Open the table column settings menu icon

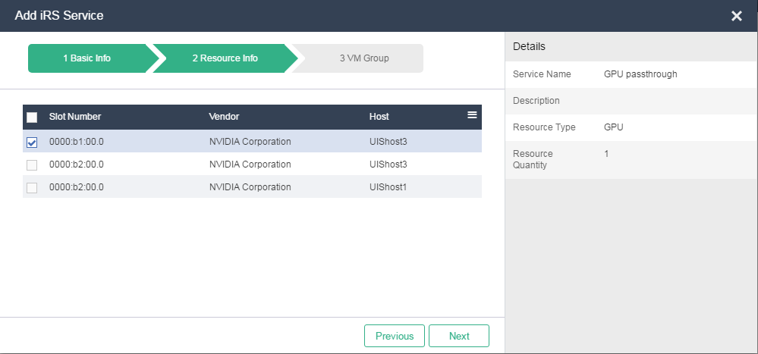(472, 114)
